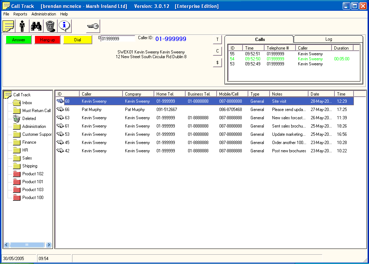
Task: Click the Must Return Call folder icon
Action: click(x=17, y=111)
